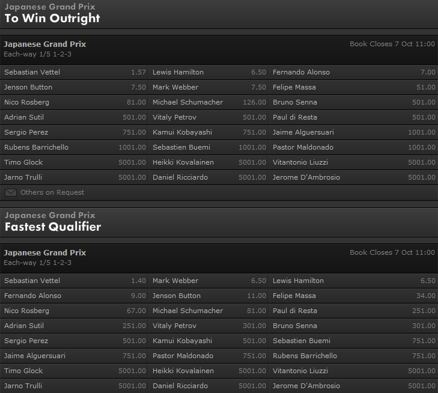Choose Bruno Senna fastest qualifier at 301.00

(x=353, y=326)
